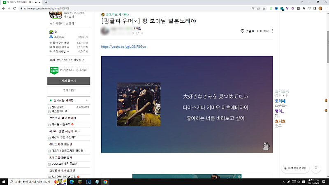Click the BoA album cover video thumbnail

139,104
